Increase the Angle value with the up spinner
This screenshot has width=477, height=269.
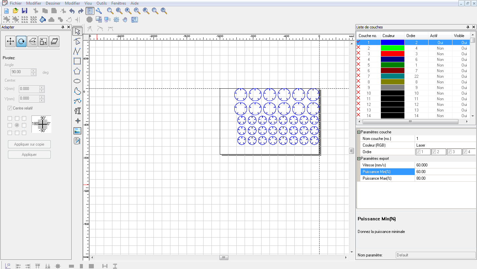click(33, 70)
